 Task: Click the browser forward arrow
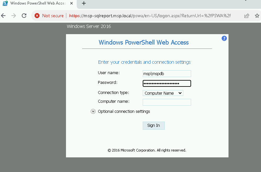pos(14,16)
